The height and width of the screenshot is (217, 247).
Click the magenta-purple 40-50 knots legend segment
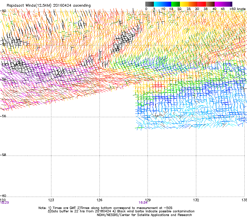coord(223,4)
